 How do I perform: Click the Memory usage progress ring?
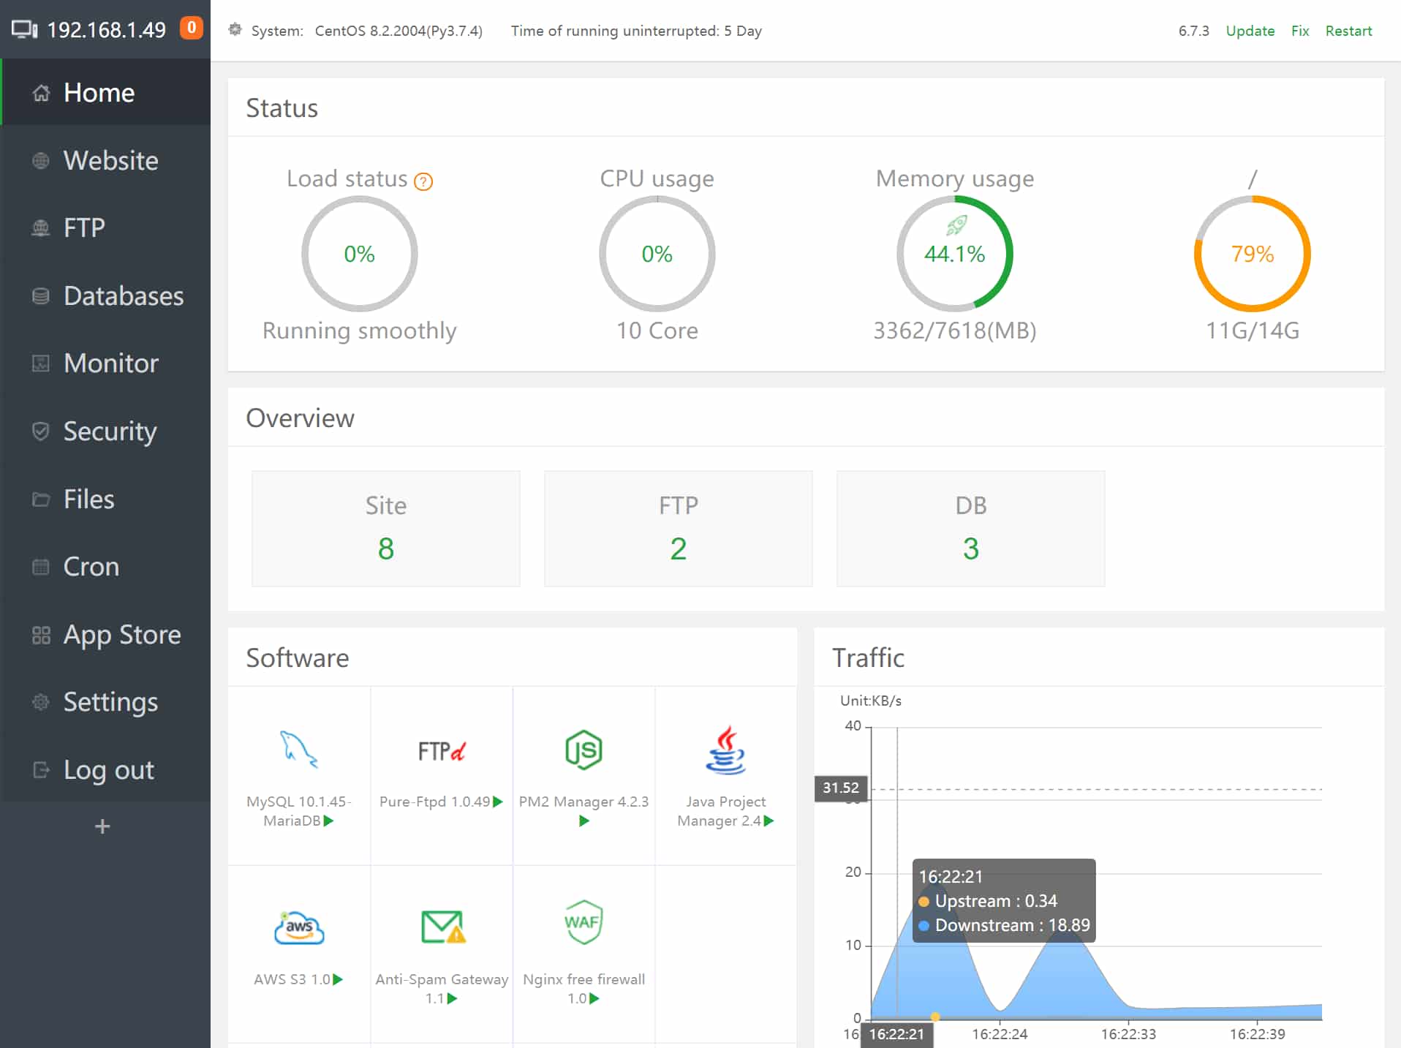pos(955,254)
